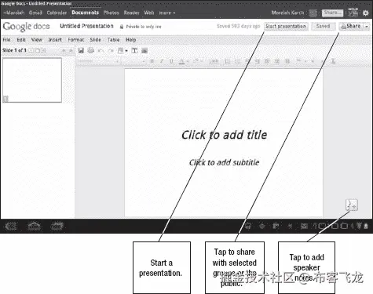Click the Share... box in the top bar

[332, 13]
